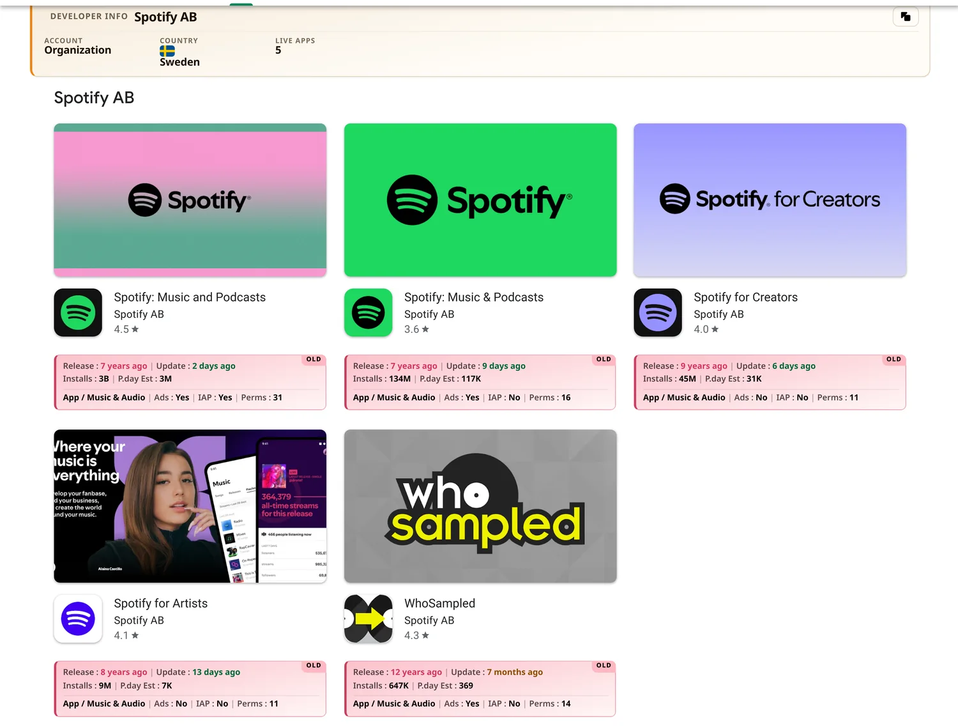Click Update : 2 days ago text
Screen dimensions: 958x726
(196, 366)
